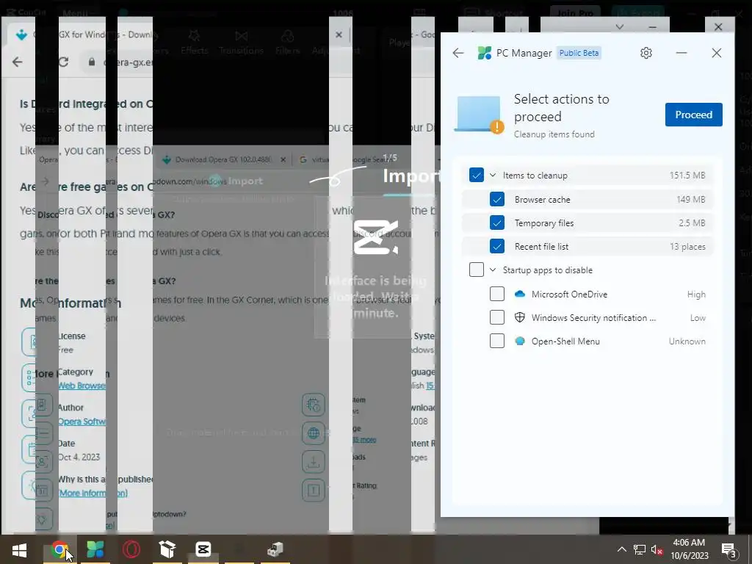The image size is (752, 564).
Task: Click the taskbar clock showing 4:06 AM
Action: point(689,549)
